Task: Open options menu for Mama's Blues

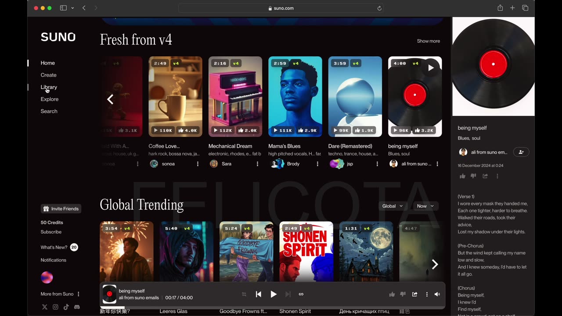Action: tap(317, 164)
